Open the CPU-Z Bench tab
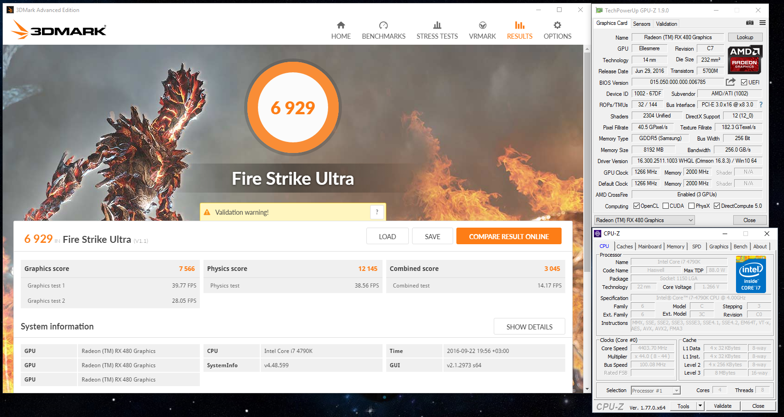 (x=740, y=247)
